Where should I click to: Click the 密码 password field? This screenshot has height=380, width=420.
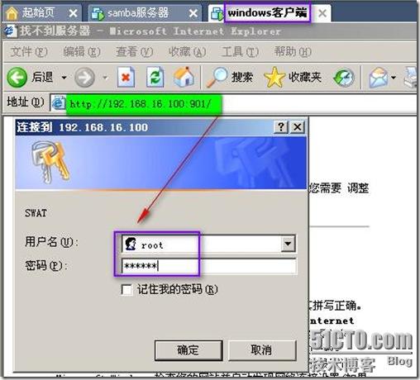pos(209,266)
